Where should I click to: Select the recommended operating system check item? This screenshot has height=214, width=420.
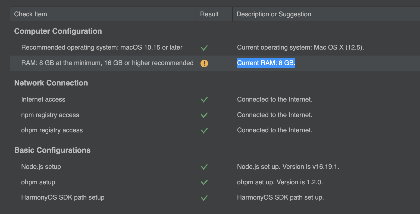102,48
